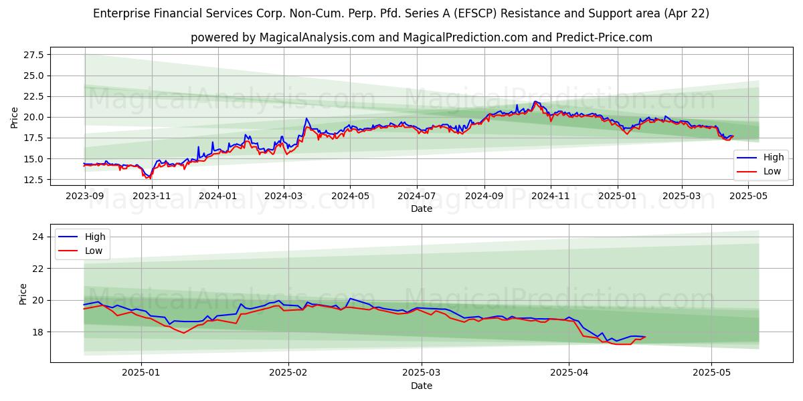803x401 pixels.
Task: Click the top chart '2024-05' date tick
Action: [x=350, y=196]
